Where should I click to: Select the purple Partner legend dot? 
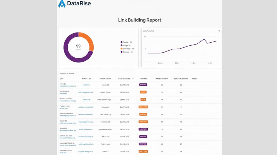[x=121, y=52]
